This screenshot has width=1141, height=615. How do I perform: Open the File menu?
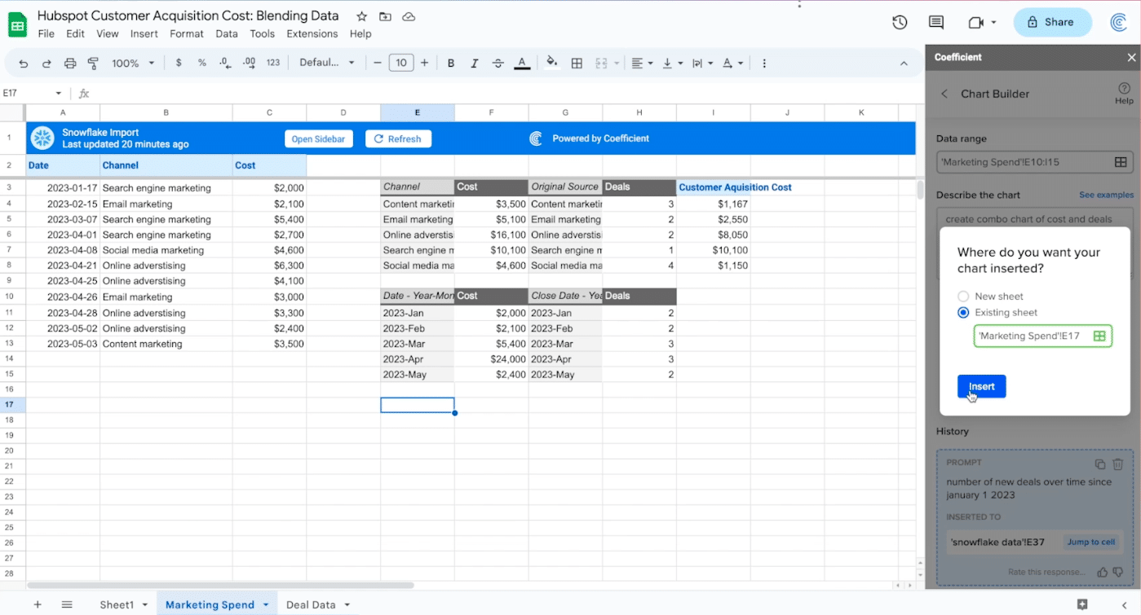(46, 33)
